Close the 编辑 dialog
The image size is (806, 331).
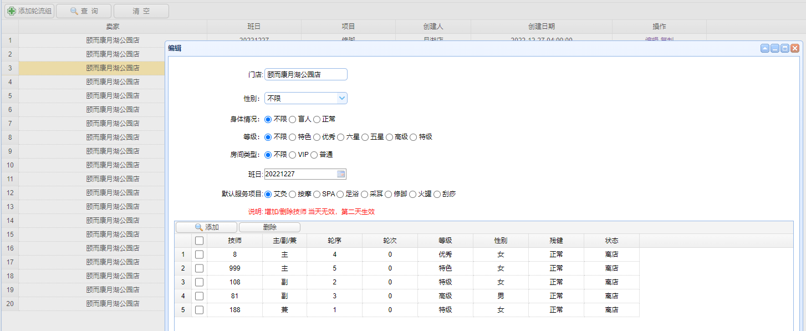(x=795, y=48)
